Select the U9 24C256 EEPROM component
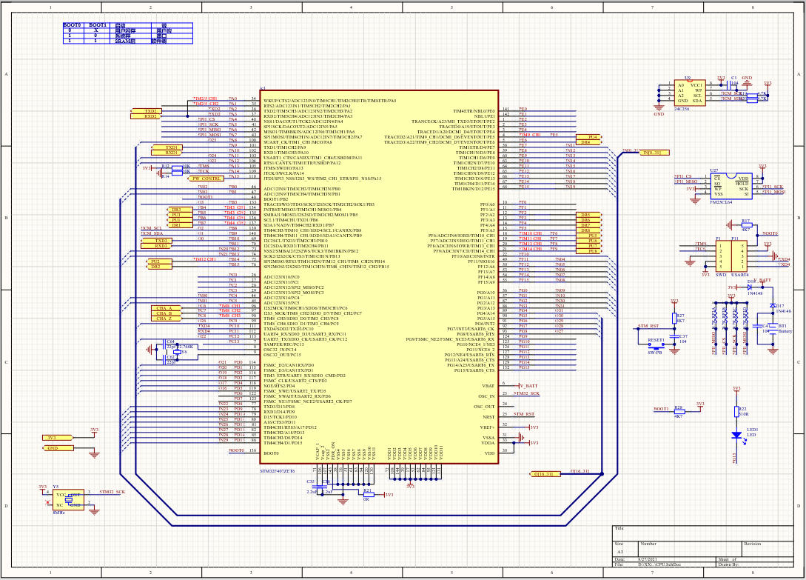 (x=690, y=93)
